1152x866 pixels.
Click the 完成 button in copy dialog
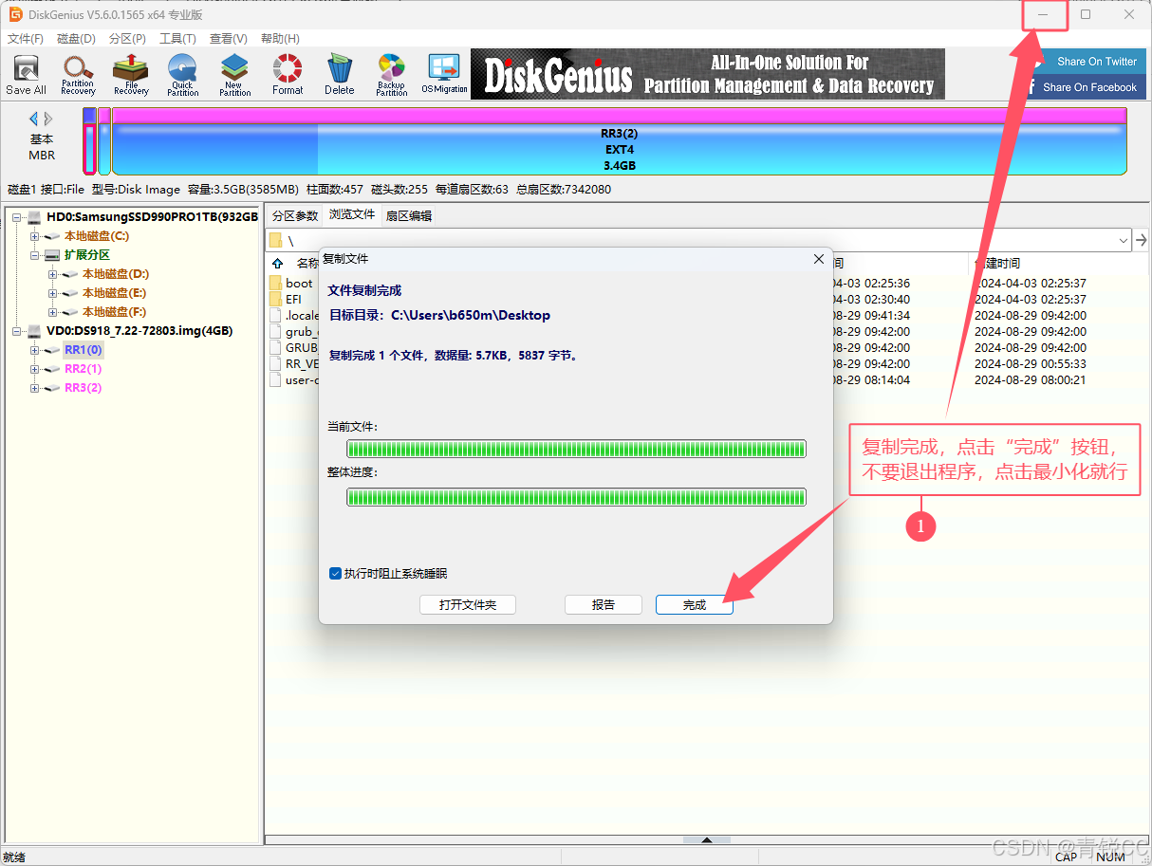(x=695, y=604)
